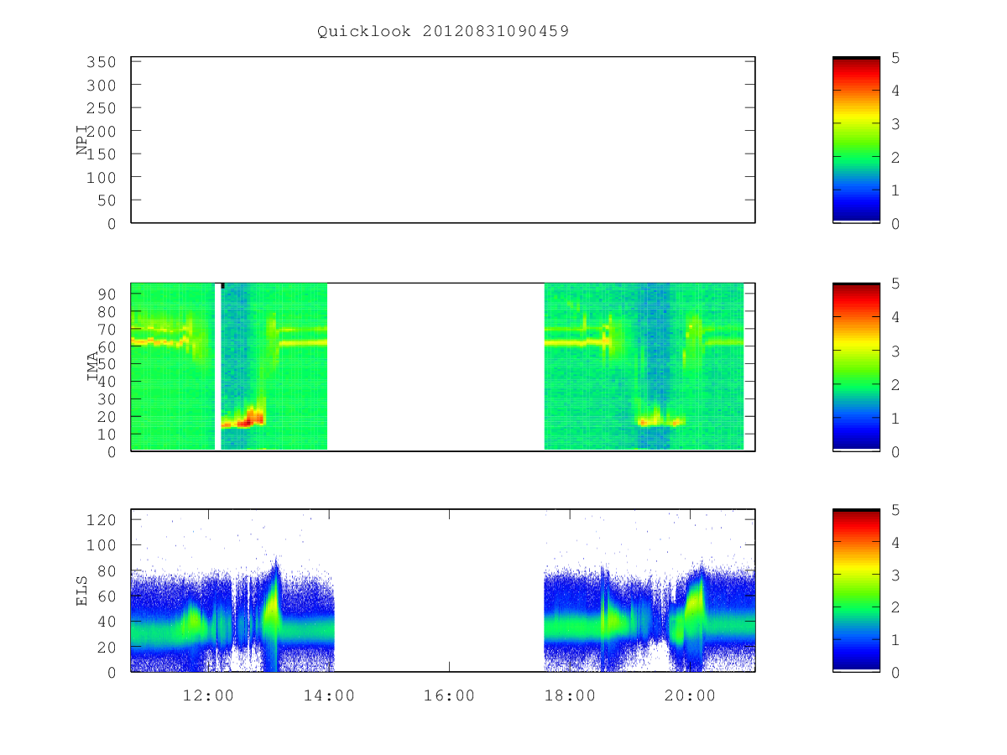Click the 100 tick on ELS axis

click(x=103, y=545)
